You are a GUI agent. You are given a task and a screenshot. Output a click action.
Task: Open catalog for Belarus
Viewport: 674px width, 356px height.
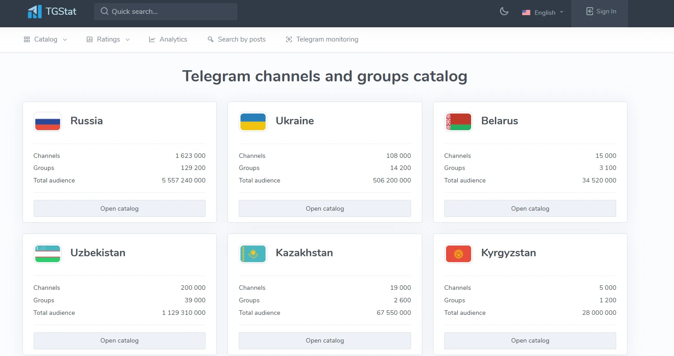click(x=530, y=208)
